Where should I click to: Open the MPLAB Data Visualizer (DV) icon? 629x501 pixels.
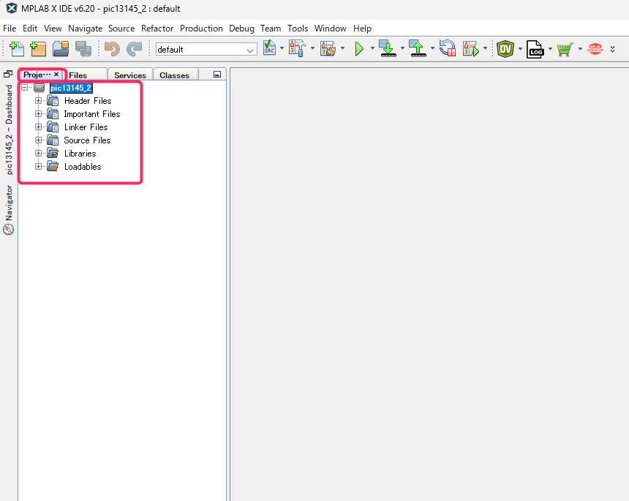coord(505,49)
